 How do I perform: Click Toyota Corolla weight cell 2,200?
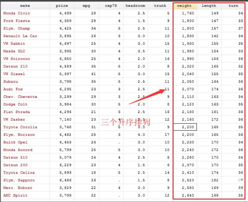click(185, 127)
